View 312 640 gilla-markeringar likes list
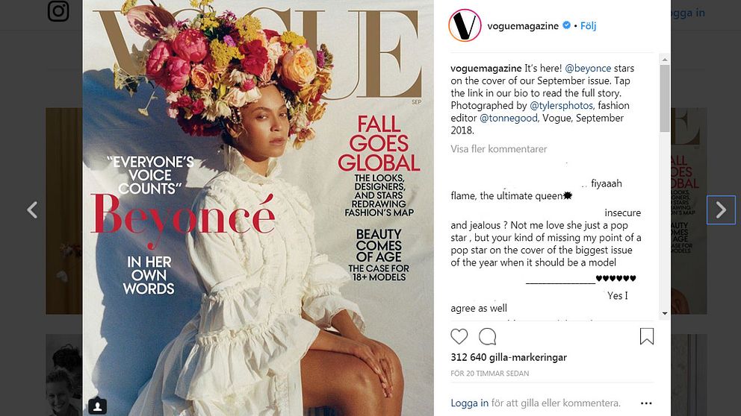 click(x=509, y=357)
